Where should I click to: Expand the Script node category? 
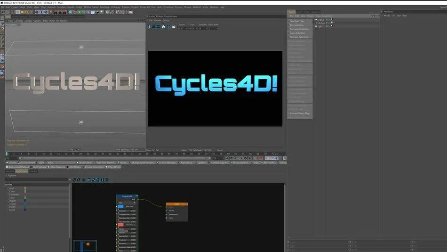coord(11,210)
